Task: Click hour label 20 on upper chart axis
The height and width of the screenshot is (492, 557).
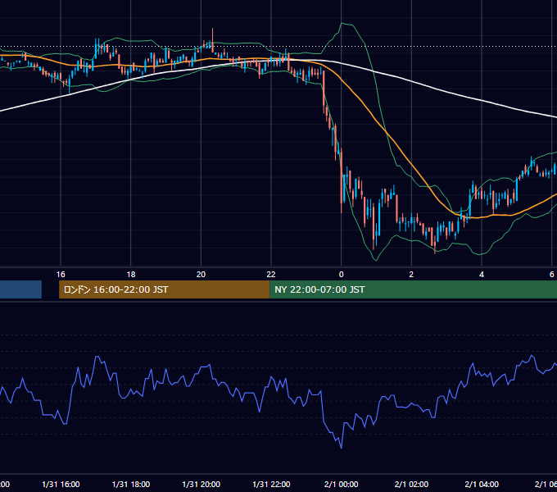Action: click(201, 275)
